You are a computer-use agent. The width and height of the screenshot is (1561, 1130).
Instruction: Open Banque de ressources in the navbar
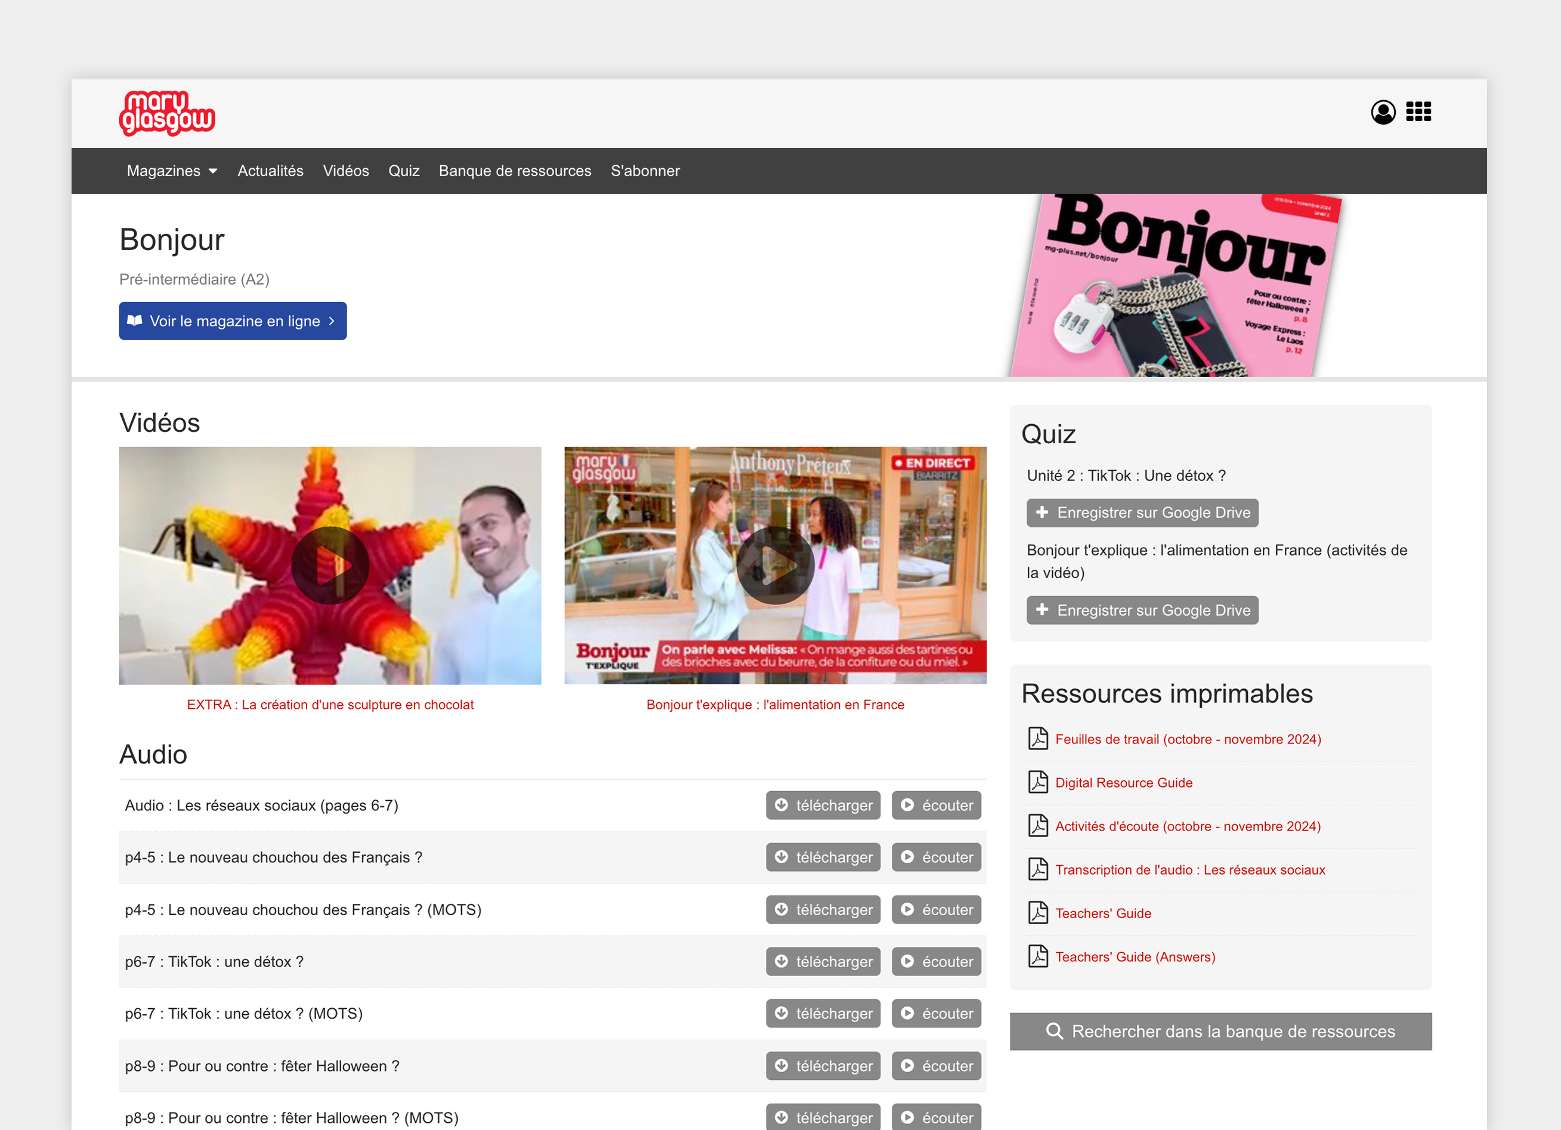[515, 171]
